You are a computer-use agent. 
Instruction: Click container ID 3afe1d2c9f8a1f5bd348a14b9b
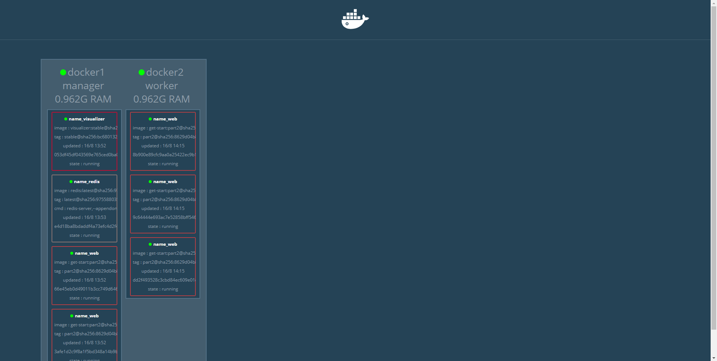pyautogui.click(x=86, y=352)
